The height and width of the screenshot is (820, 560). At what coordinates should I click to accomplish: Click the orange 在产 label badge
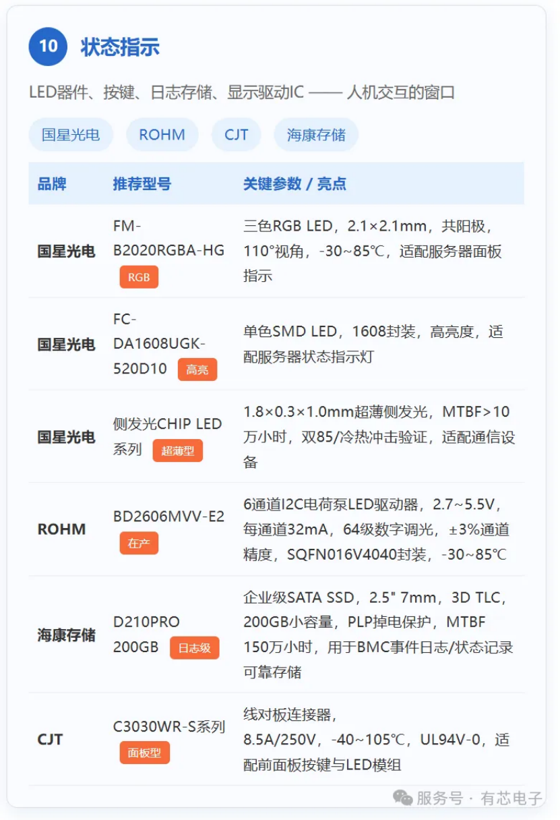coord(139,543)
